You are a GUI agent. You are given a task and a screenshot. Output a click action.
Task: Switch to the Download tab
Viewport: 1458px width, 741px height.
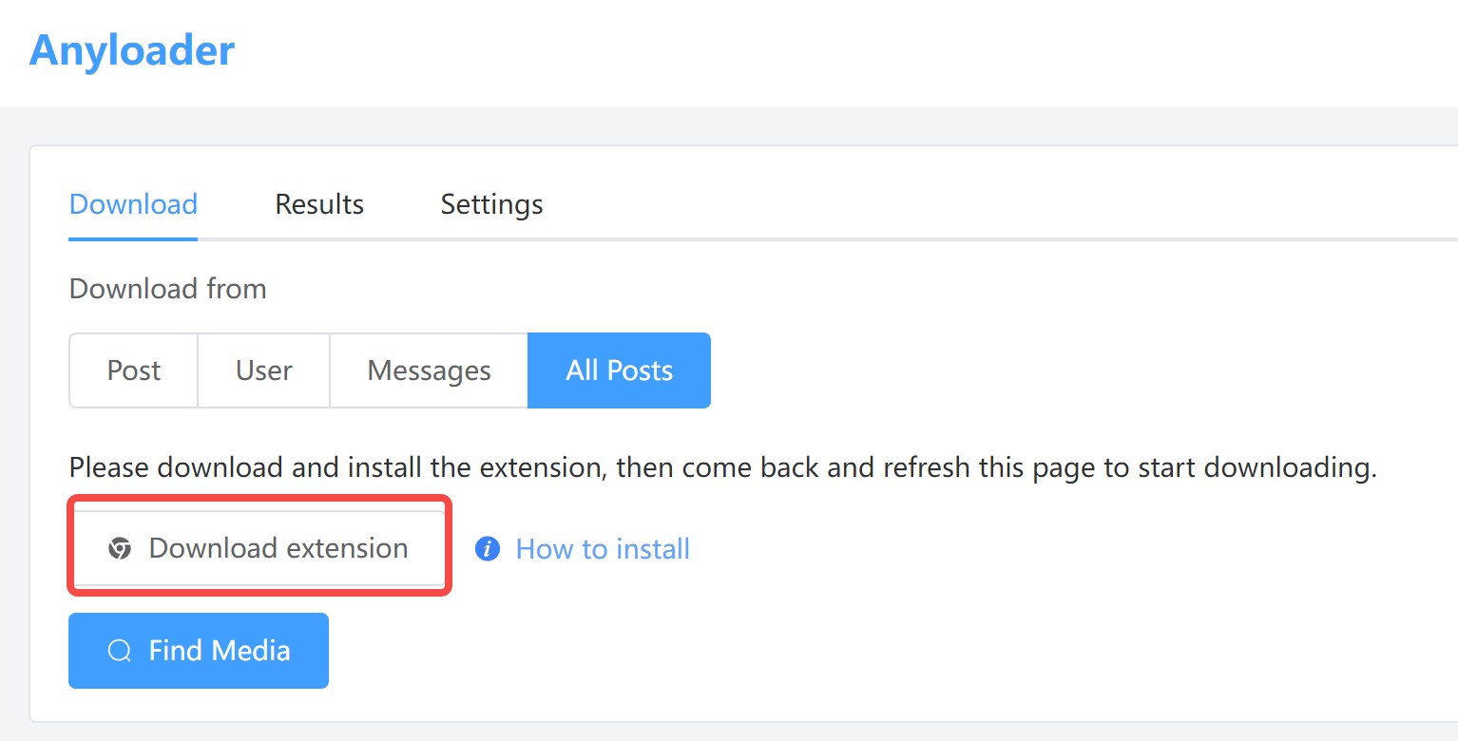(x=133, y=204)
